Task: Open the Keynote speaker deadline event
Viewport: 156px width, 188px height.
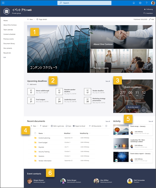Action: 66,92
